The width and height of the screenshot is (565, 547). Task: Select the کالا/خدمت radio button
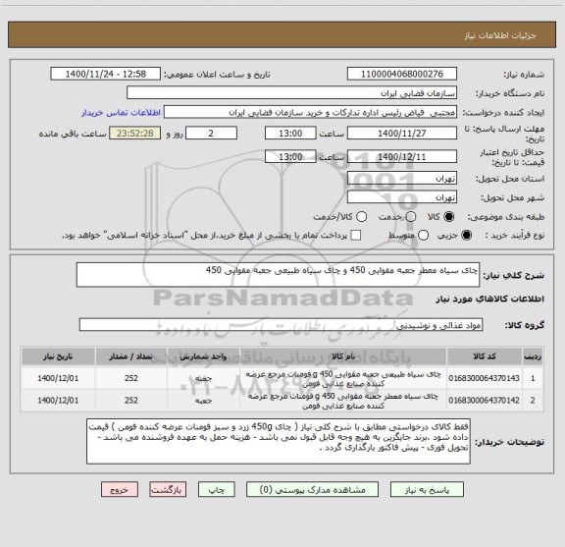pyautogui.click(x=361, y=216)
